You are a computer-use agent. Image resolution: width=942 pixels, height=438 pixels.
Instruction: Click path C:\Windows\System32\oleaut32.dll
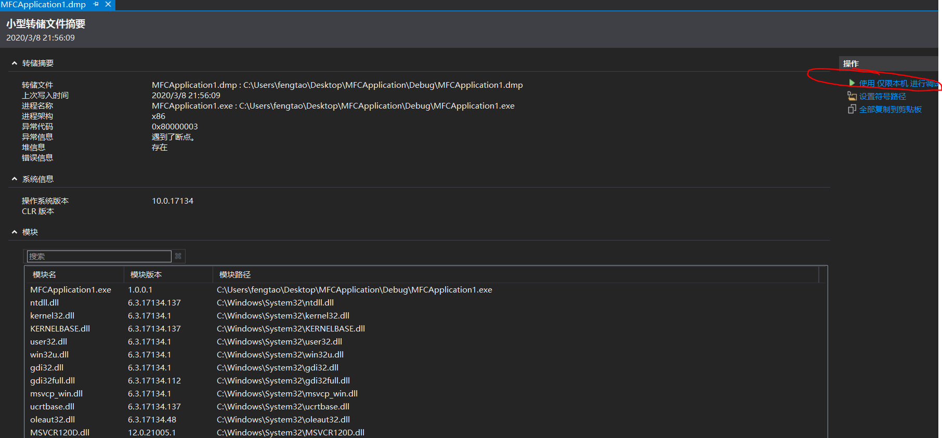click(x=283, y=419)
